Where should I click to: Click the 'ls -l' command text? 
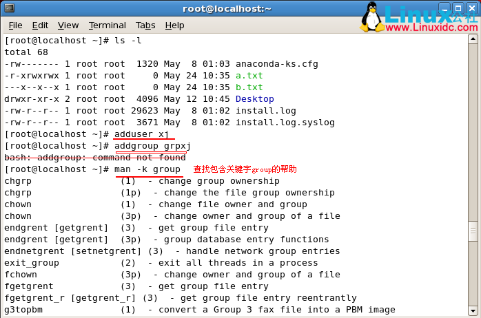click(128, 41)
